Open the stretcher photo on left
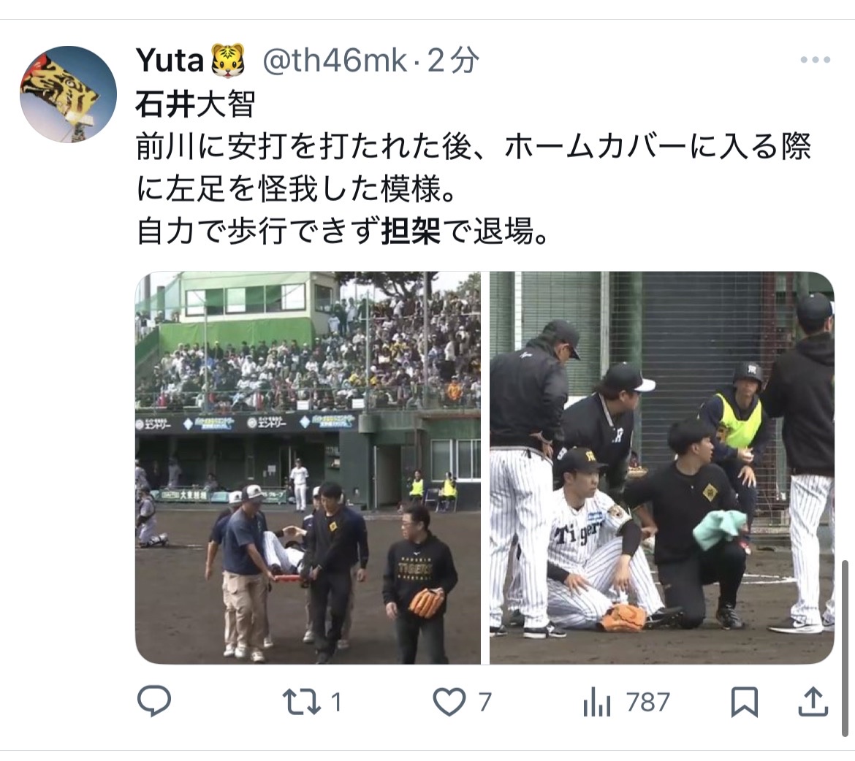 [308, 467]
